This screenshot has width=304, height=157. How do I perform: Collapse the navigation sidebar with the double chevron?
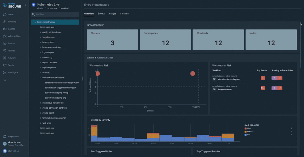click(4, 80)
